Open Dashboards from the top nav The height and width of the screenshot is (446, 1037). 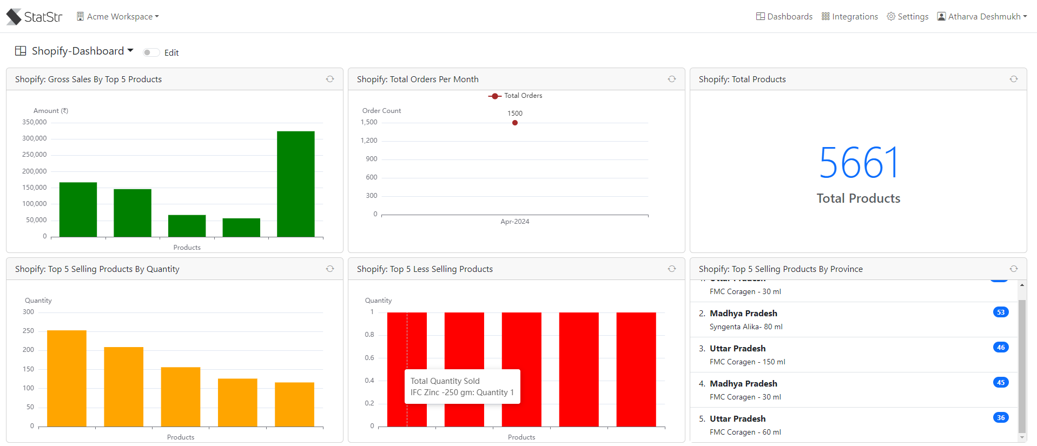[x=784, y=17]
